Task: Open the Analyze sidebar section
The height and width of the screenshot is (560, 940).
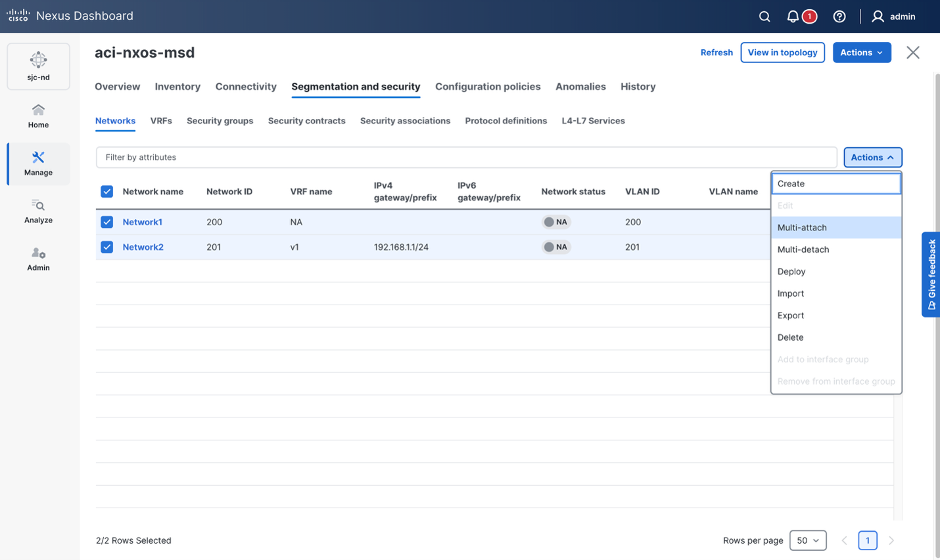Action: tap(38, 211)
